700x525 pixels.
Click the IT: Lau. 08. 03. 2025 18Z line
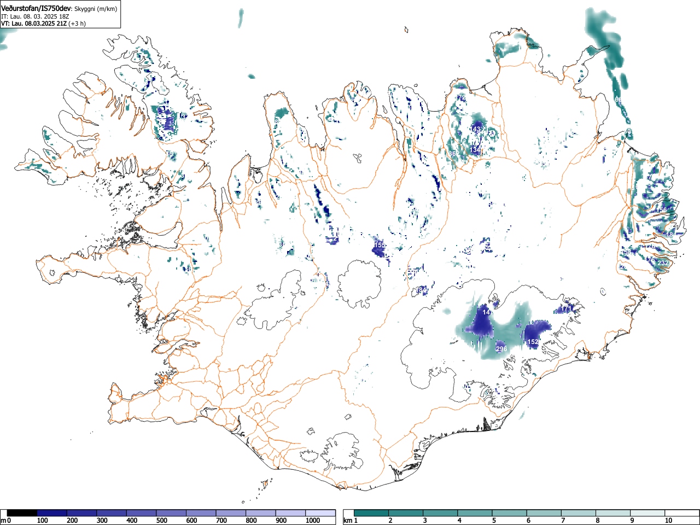(x=35, y=16)
